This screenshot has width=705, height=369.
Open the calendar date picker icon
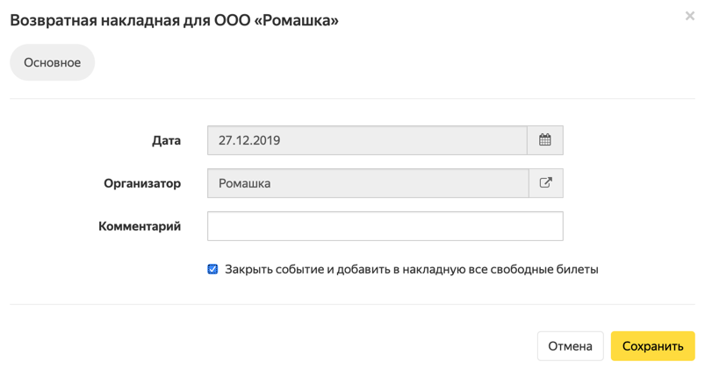click(545, 140)
